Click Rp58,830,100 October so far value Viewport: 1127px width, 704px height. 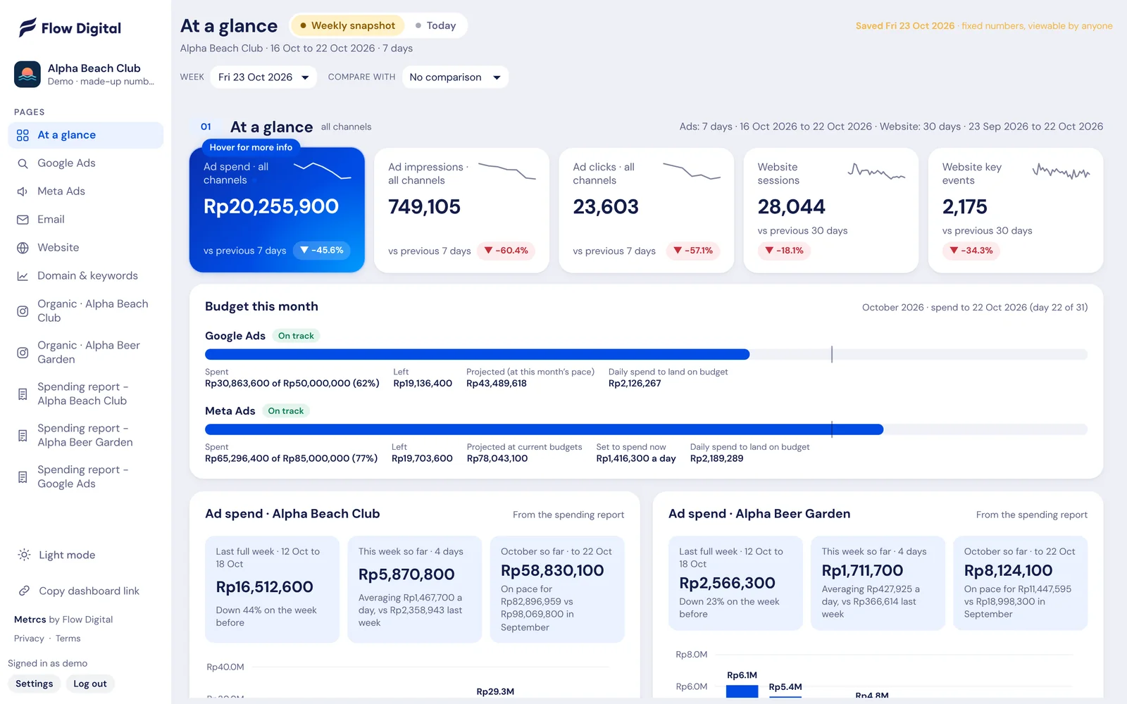(552, 570)
